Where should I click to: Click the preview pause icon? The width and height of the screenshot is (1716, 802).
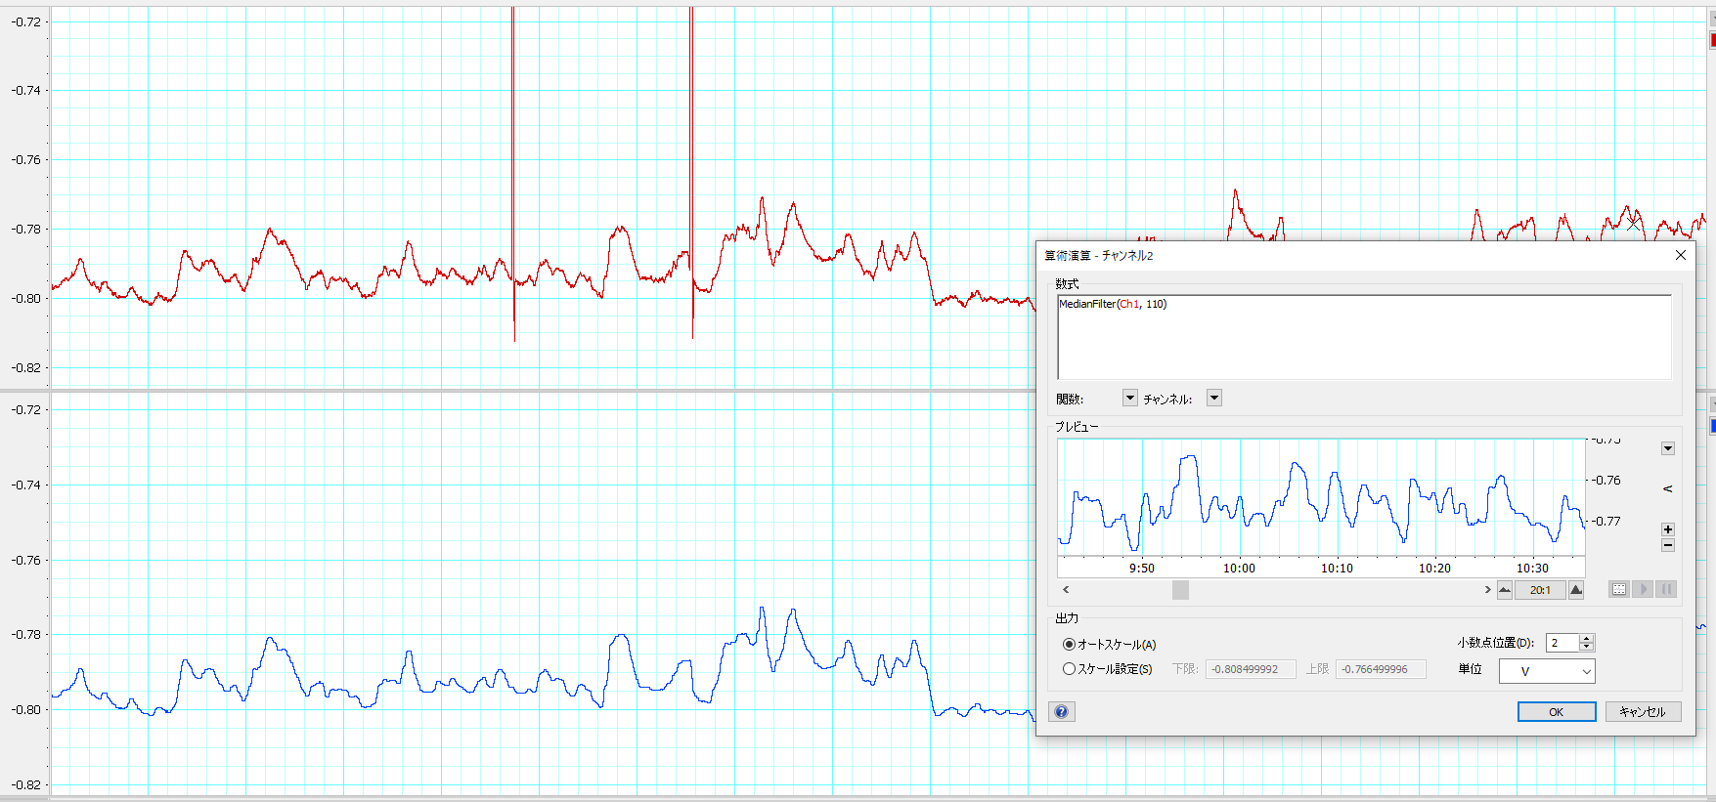1666,589
